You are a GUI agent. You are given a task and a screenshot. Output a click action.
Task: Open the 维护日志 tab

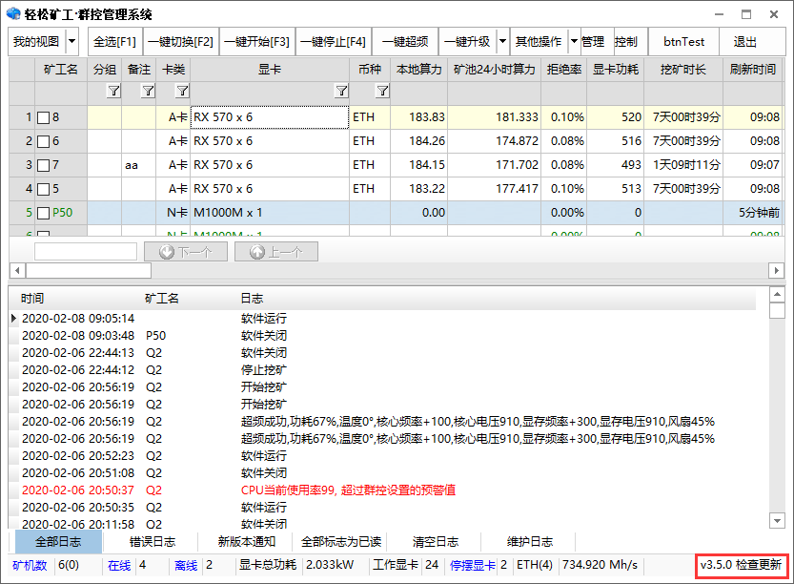(x=529, y=542)
